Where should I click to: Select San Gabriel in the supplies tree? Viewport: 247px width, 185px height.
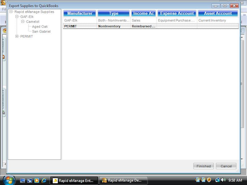(x=41, y=31)
